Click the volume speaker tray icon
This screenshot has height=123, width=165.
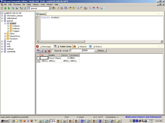pyautogui.click(x=131, y=121)
